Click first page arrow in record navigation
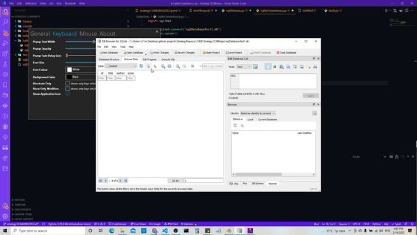The width and height of the screenshot is (417, 235). (x=100, y=181)
